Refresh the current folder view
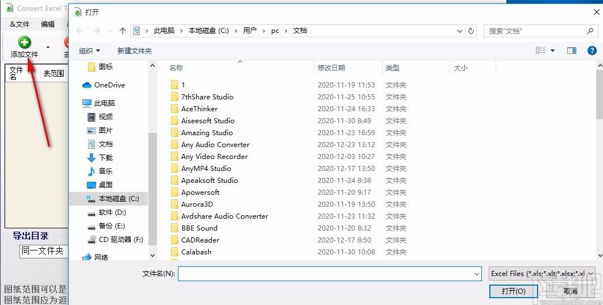Viewport: 603px width, 305px height. coord(471,31)
